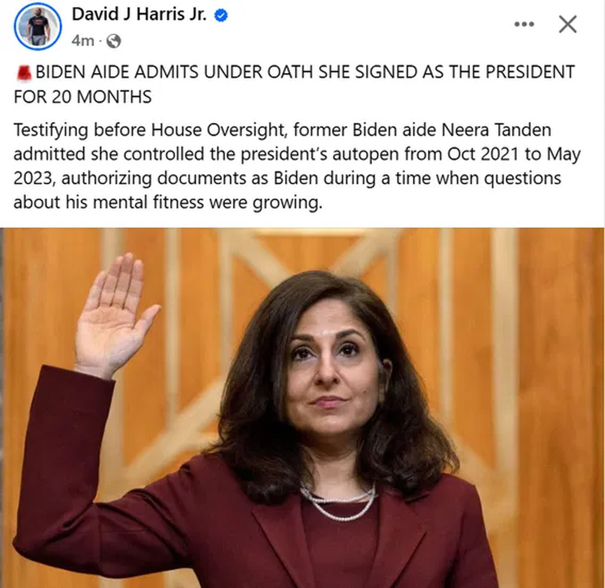Viewport: 605px width, 588px height.
Task: Click the text Oct 2021 in post
Action: click(483, 154)
